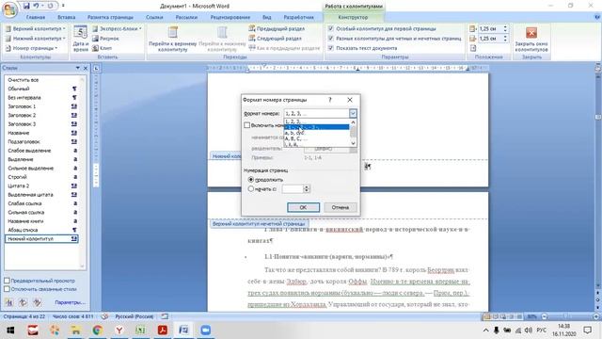Open the Разметка страницы tab
This screenshot has height=339, width=602.
coord(110,17)
